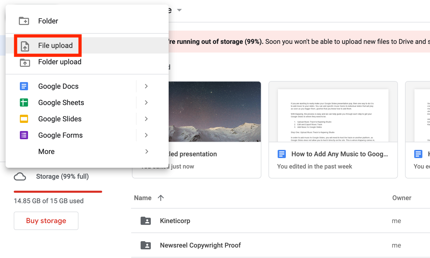Expand the Google Docs submenu arrow

coord(146,86)
